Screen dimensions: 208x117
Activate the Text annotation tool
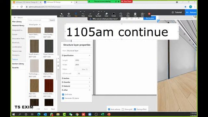point(76,14)
